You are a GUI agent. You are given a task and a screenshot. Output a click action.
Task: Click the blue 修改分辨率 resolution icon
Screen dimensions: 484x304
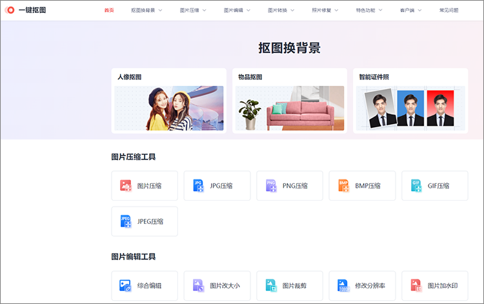[343, 285]
